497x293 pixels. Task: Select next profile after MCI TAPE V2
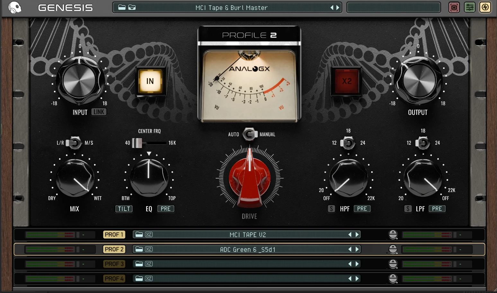click(357, 234)
